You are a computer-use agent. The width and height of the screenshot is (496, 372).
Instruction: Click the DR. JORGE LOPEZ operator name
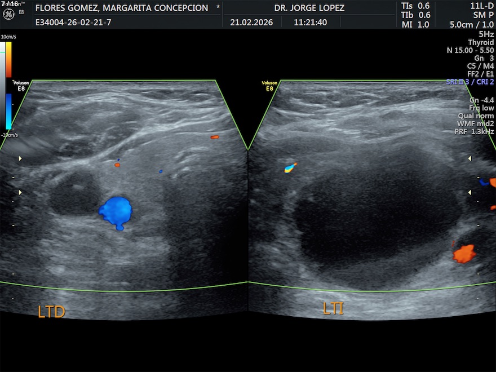coord(309,8)
